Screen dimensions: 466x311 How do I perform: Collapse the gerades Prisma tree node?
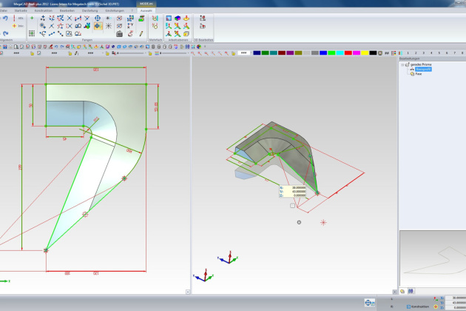coord(404,64)
